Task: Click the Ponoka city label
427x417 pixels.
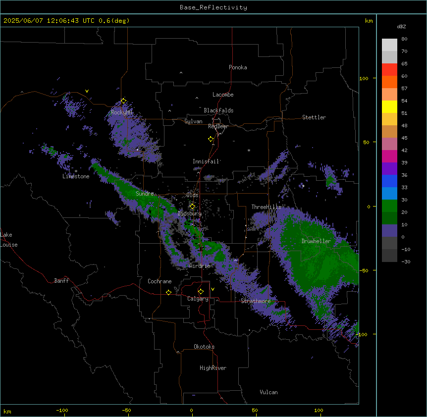Action: click(238, 67)
